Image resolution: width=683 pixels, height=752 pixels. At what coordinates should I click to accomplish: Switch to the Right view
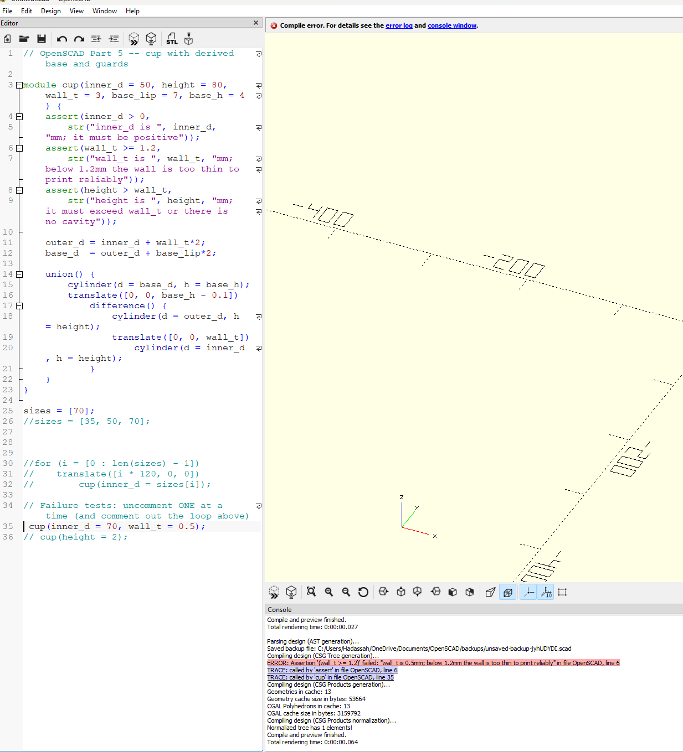[383, 592]
